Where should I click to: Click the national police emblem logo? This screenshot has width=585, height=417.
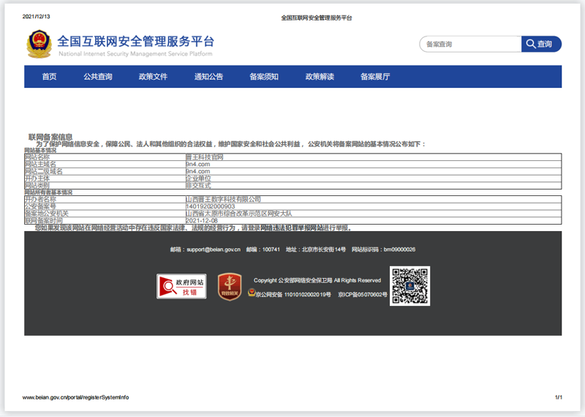click(x=39, y=44)
